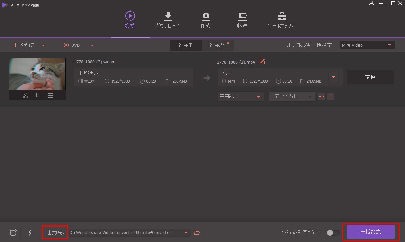Viewport: 405px width, 242px height.
Task: Switch to the ダウンロード tab
Action: click(x=168, y=20)
